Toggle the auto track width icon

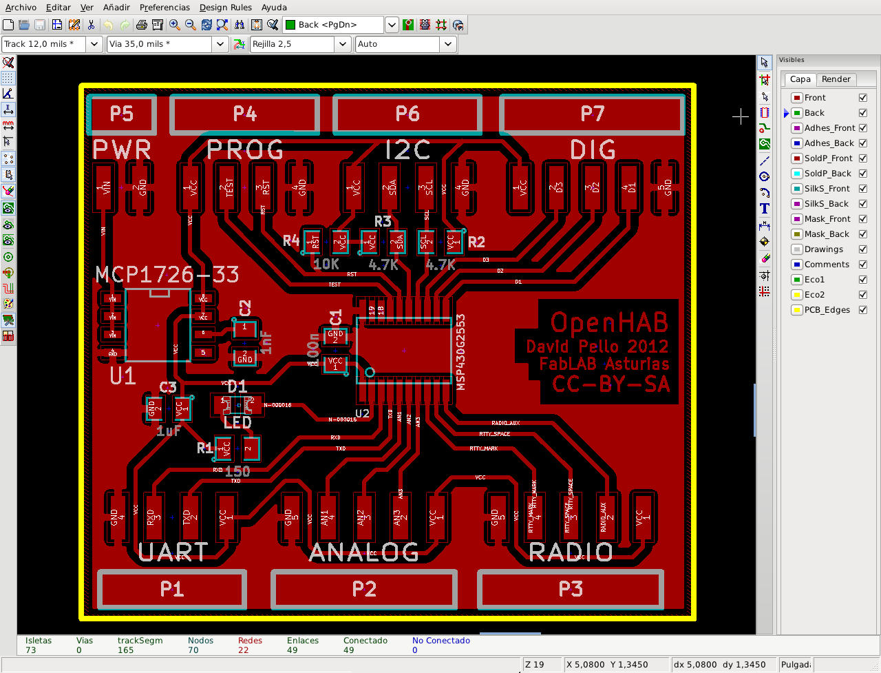(x=239, y=44)
